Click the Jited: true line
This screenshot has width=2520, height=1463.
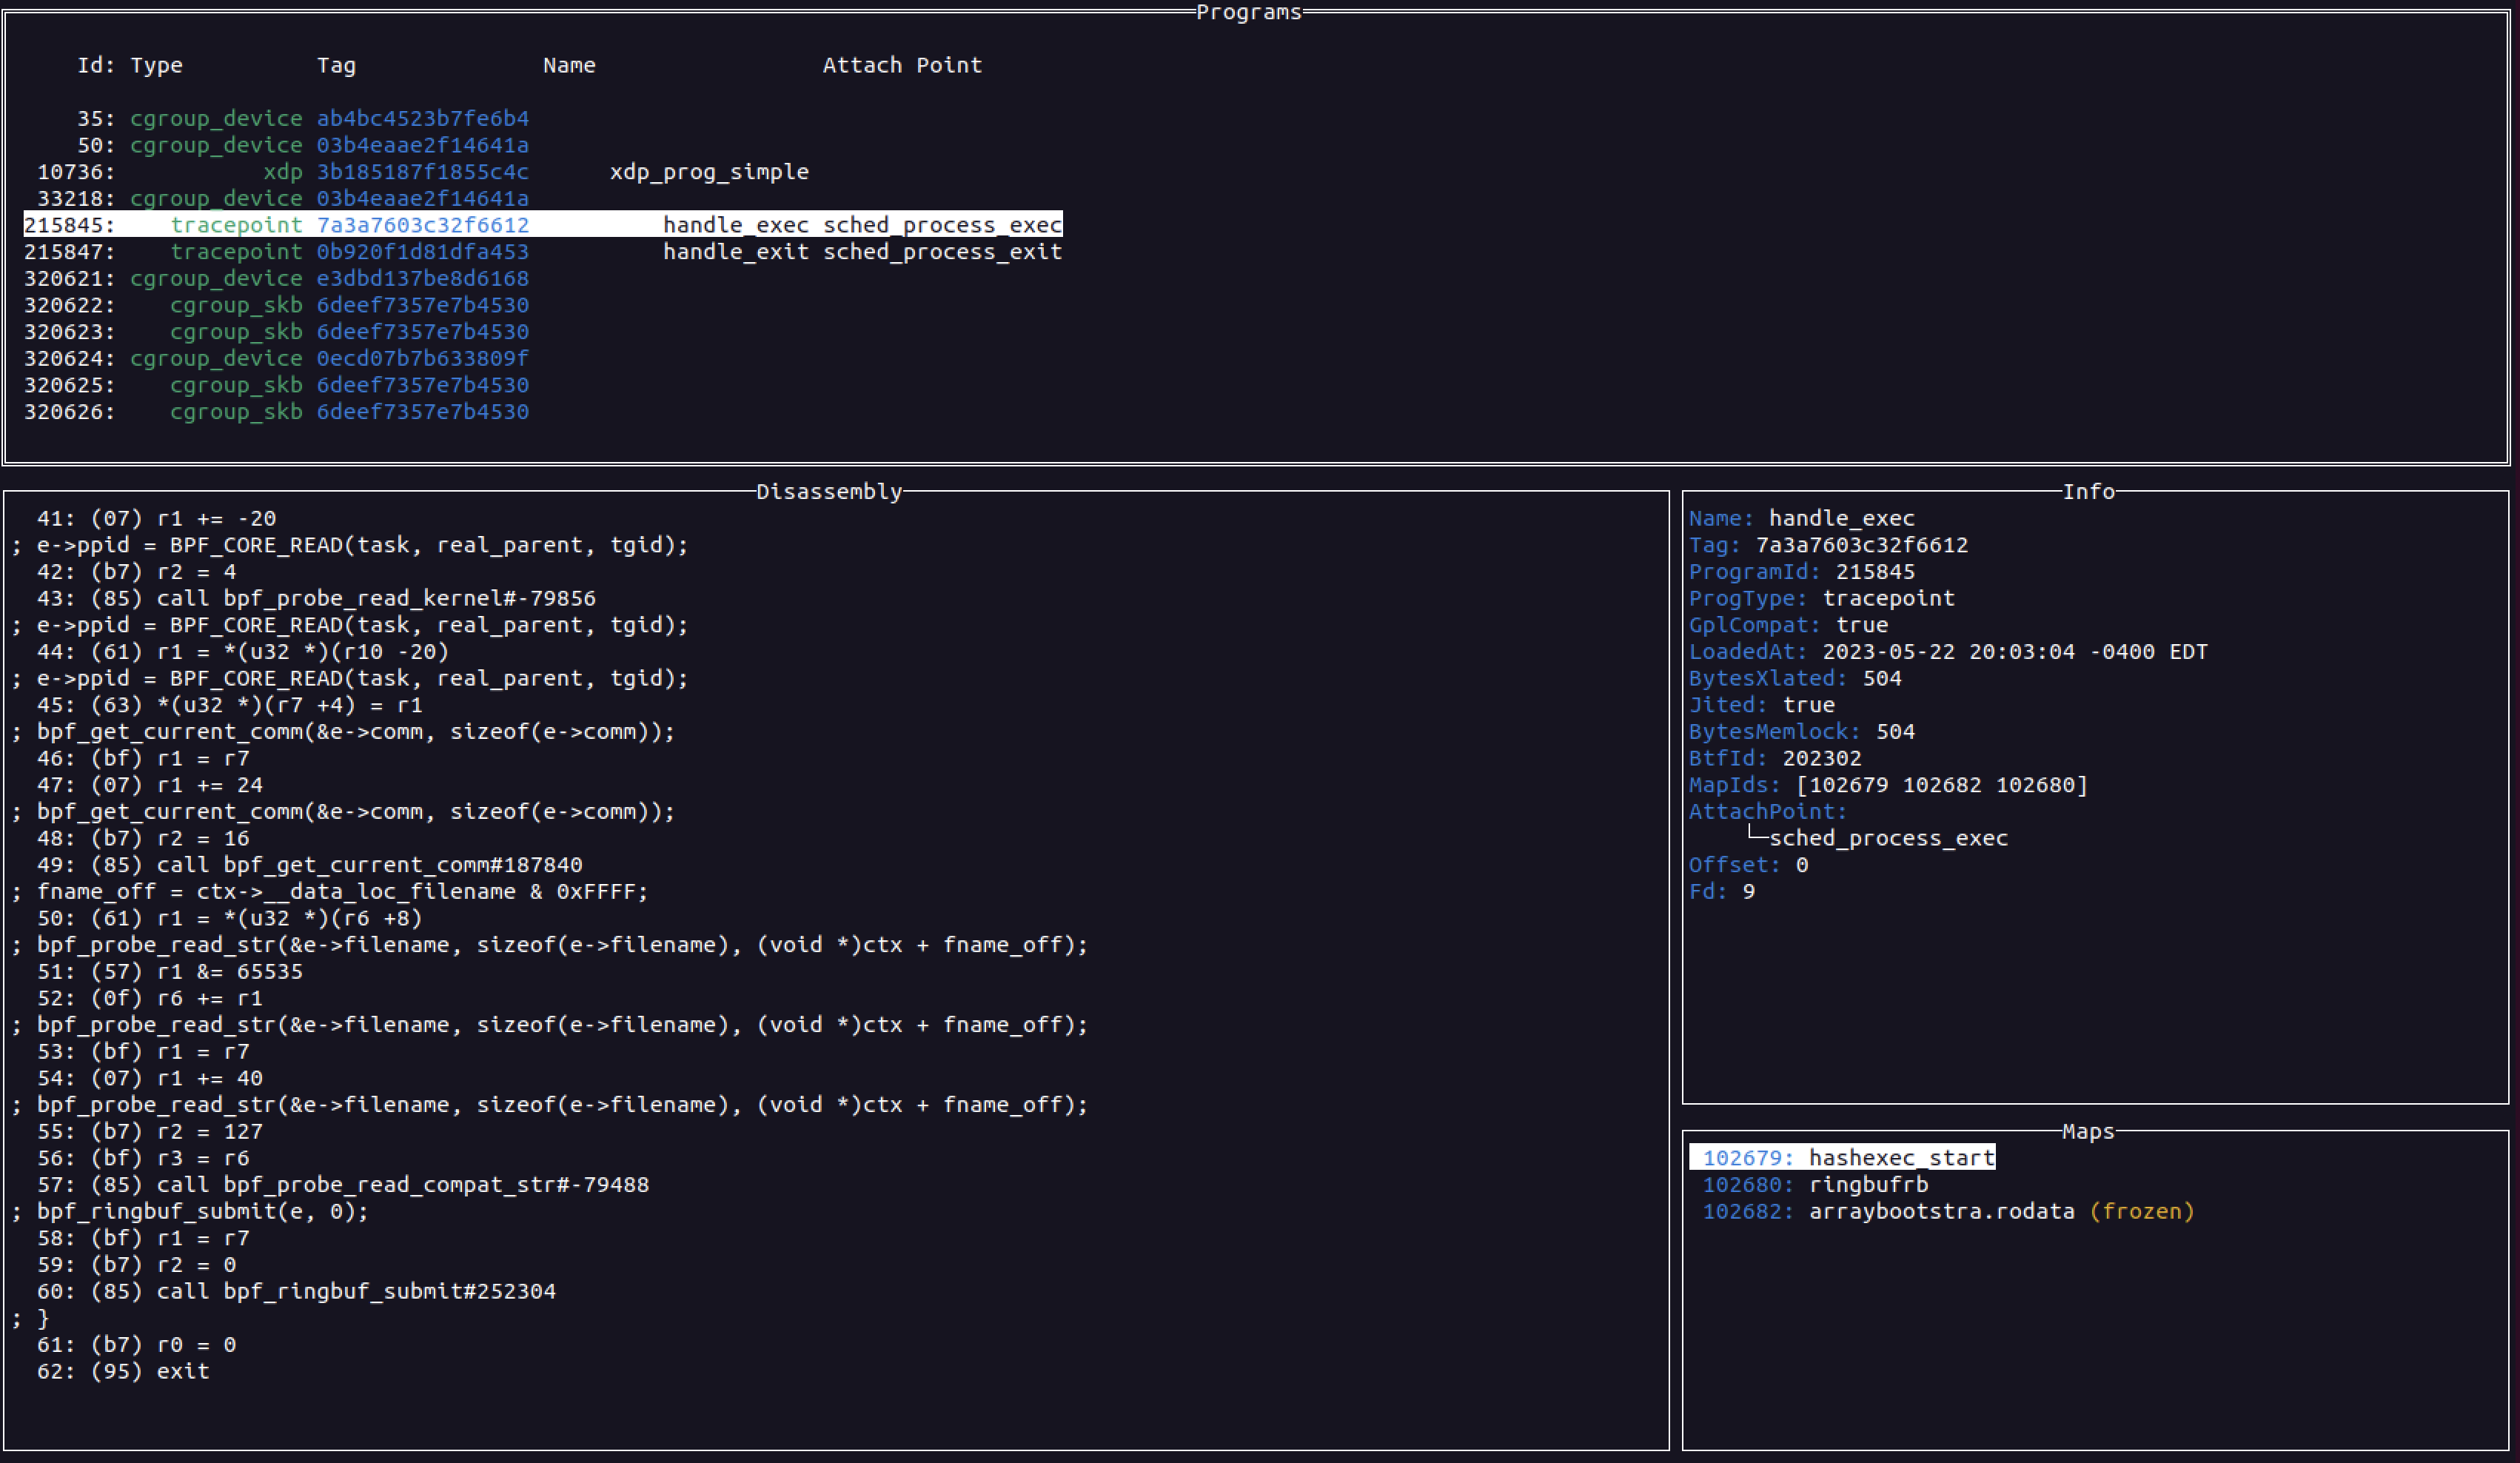(x=1762, y=705)
